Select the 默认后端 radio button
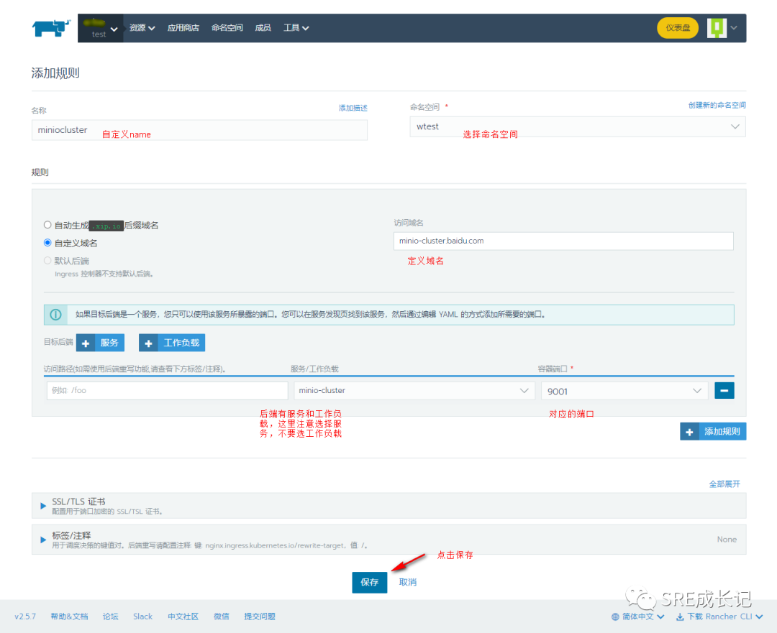 click(x=47, y=261)
